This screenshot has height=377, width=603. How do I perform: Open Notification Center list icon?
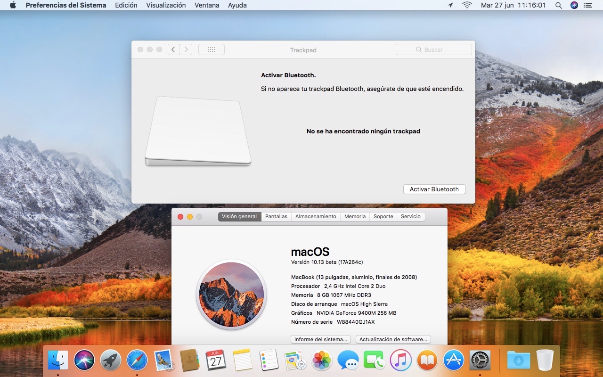(x=587, y=5)
